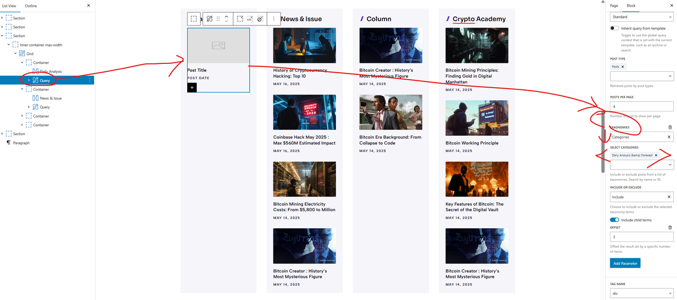Click the Paragraph block icon in list

pos(8,143)
